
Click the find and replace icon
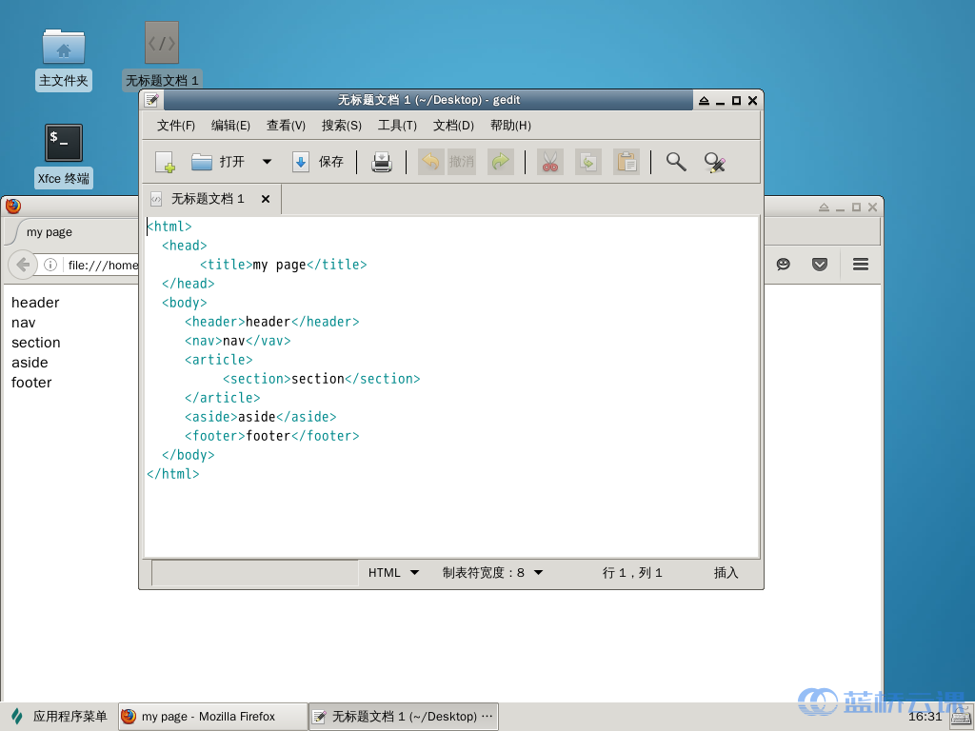[715, 162]
